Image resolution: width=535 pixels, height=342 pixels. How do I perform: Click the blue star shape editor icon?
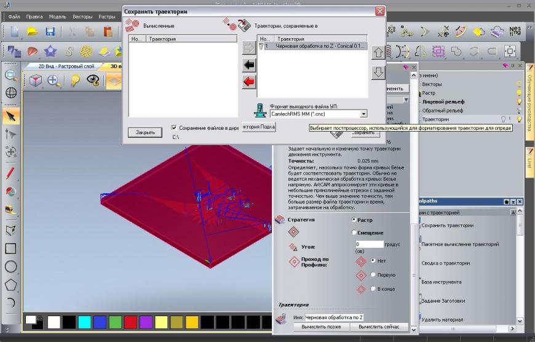click(x=50, y=52)
